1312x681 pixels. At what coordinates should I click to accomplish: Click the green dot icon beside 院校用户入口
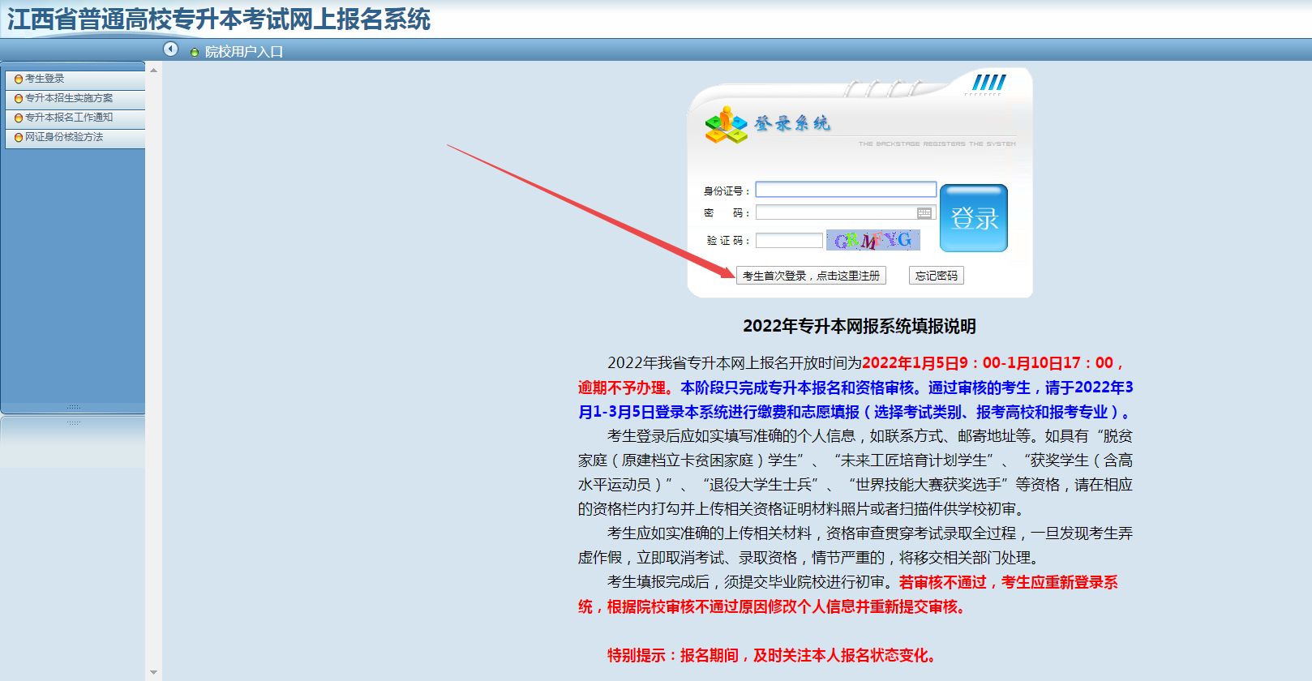pos(194,53)
